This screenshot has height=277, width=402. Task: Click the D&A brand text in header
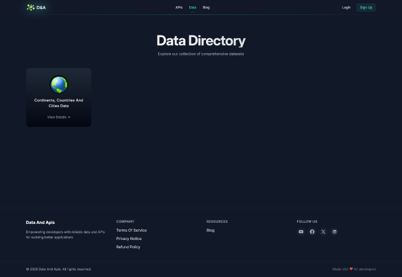[x=41, y=7]
